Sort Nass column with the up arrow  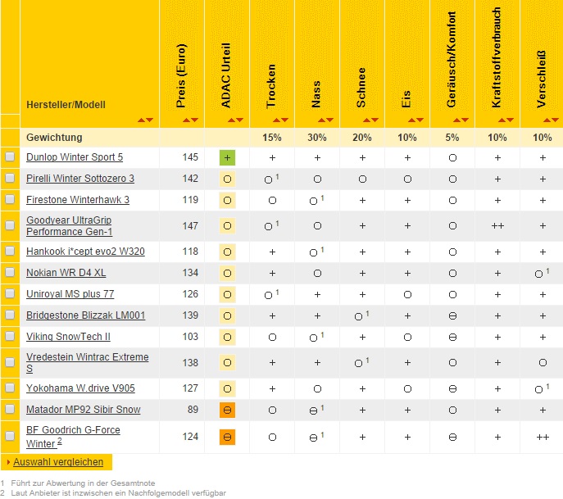[x=322, y=120]
